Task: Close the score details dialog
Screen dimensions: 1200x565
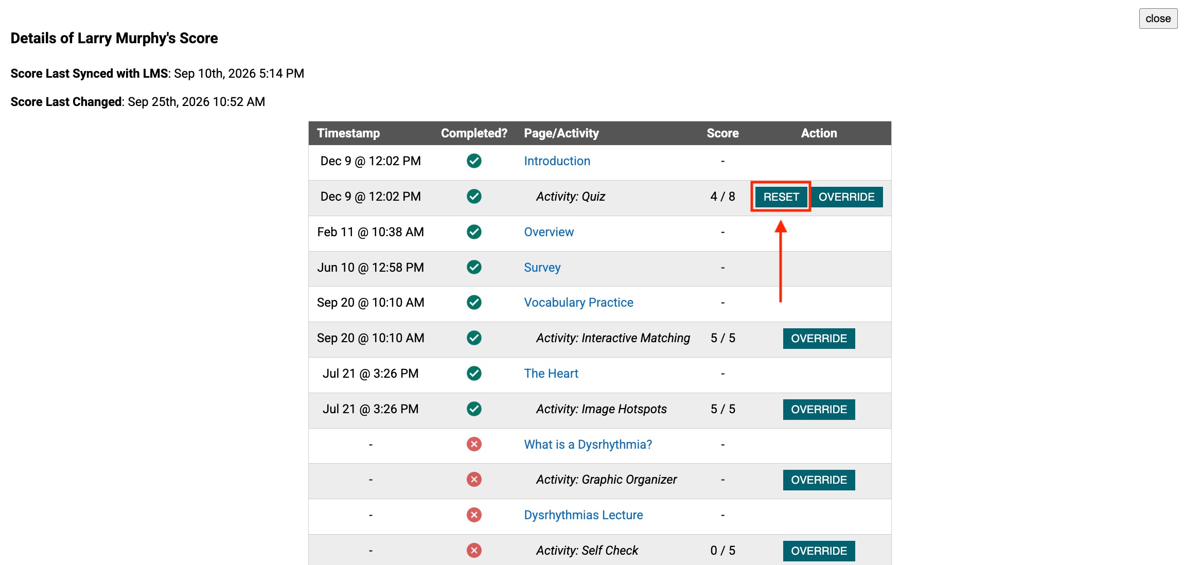Action: click(x=1158, y=19)
